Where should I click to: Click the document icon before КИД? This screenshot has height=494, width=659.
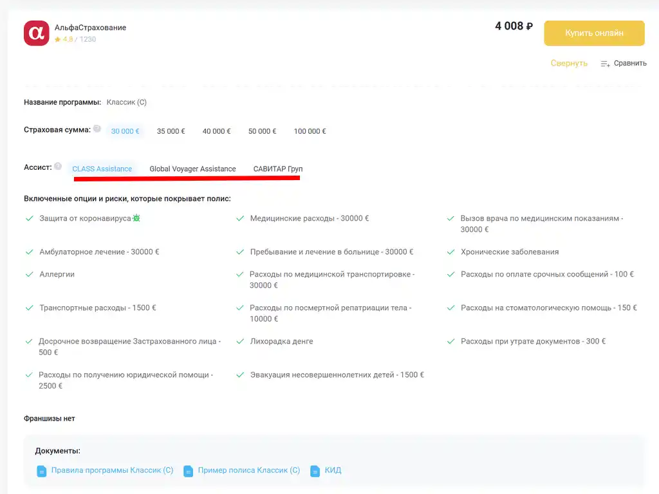coord(315,471)
